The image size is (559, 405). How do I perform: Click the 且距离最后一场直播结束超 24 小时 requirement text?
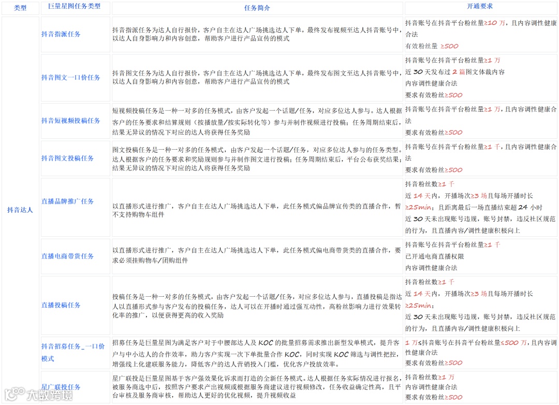(x=490, y=207)
